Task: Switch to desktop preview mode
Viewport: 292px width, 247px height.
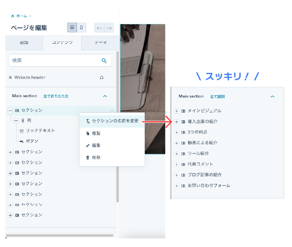Action: click(72, 28)
